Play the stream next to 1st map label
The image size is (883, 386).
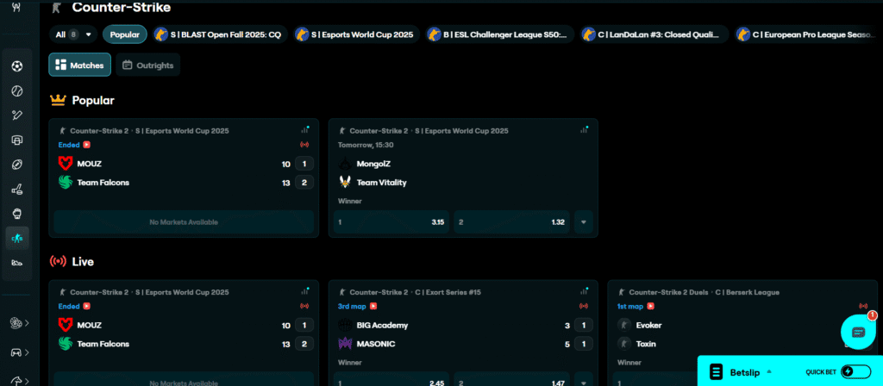point(650,306)
